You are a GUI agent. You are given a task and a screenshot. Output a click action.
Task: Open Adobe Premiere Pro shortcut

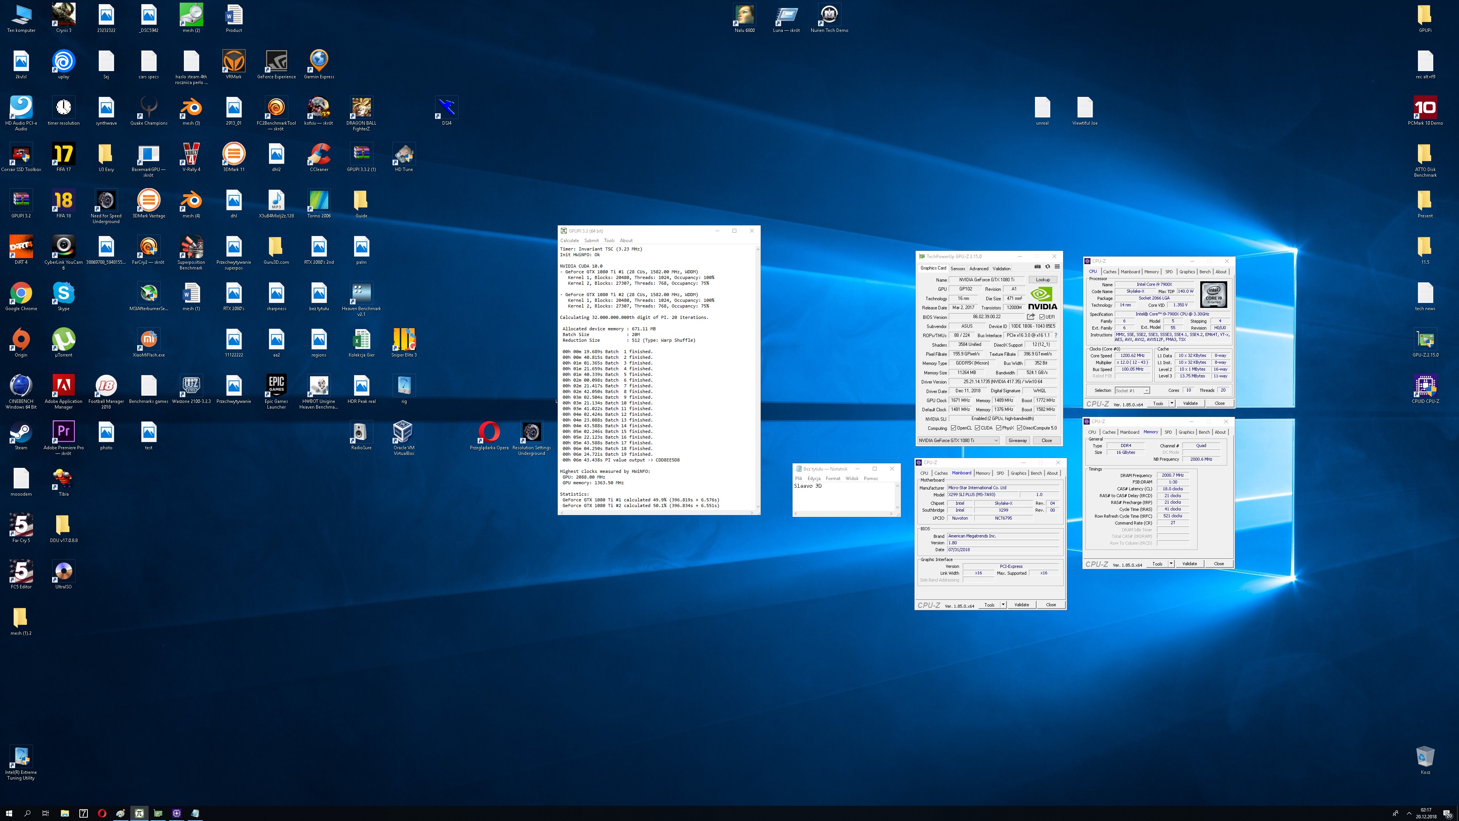(x=63, y=439)
